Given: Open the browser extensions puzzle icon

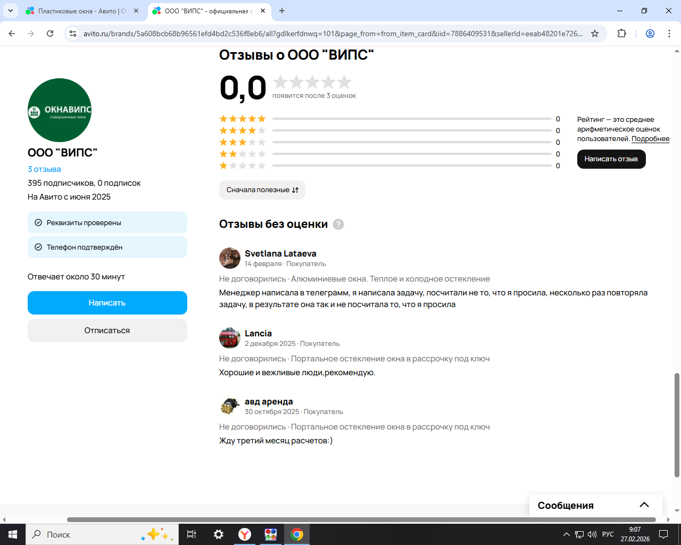Looking at the screenshot, I should point(621,34).
